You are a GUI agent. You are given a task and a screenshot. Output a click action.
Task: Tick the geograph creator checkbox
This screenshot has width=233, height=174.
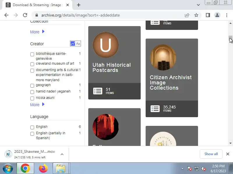32,86
